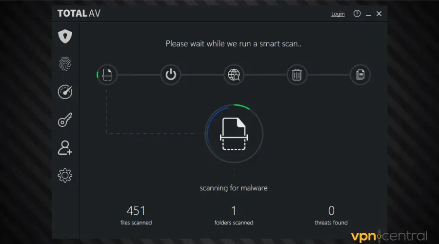This screenshot has height=244, width=439.
Task: Open the key password vault section
Action: [65, 120]
